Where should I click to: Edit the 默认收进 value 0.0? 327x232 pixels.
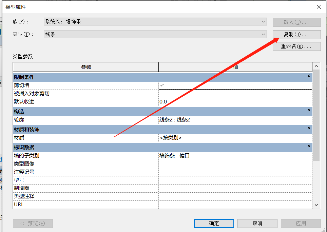[x=235, y=102]
